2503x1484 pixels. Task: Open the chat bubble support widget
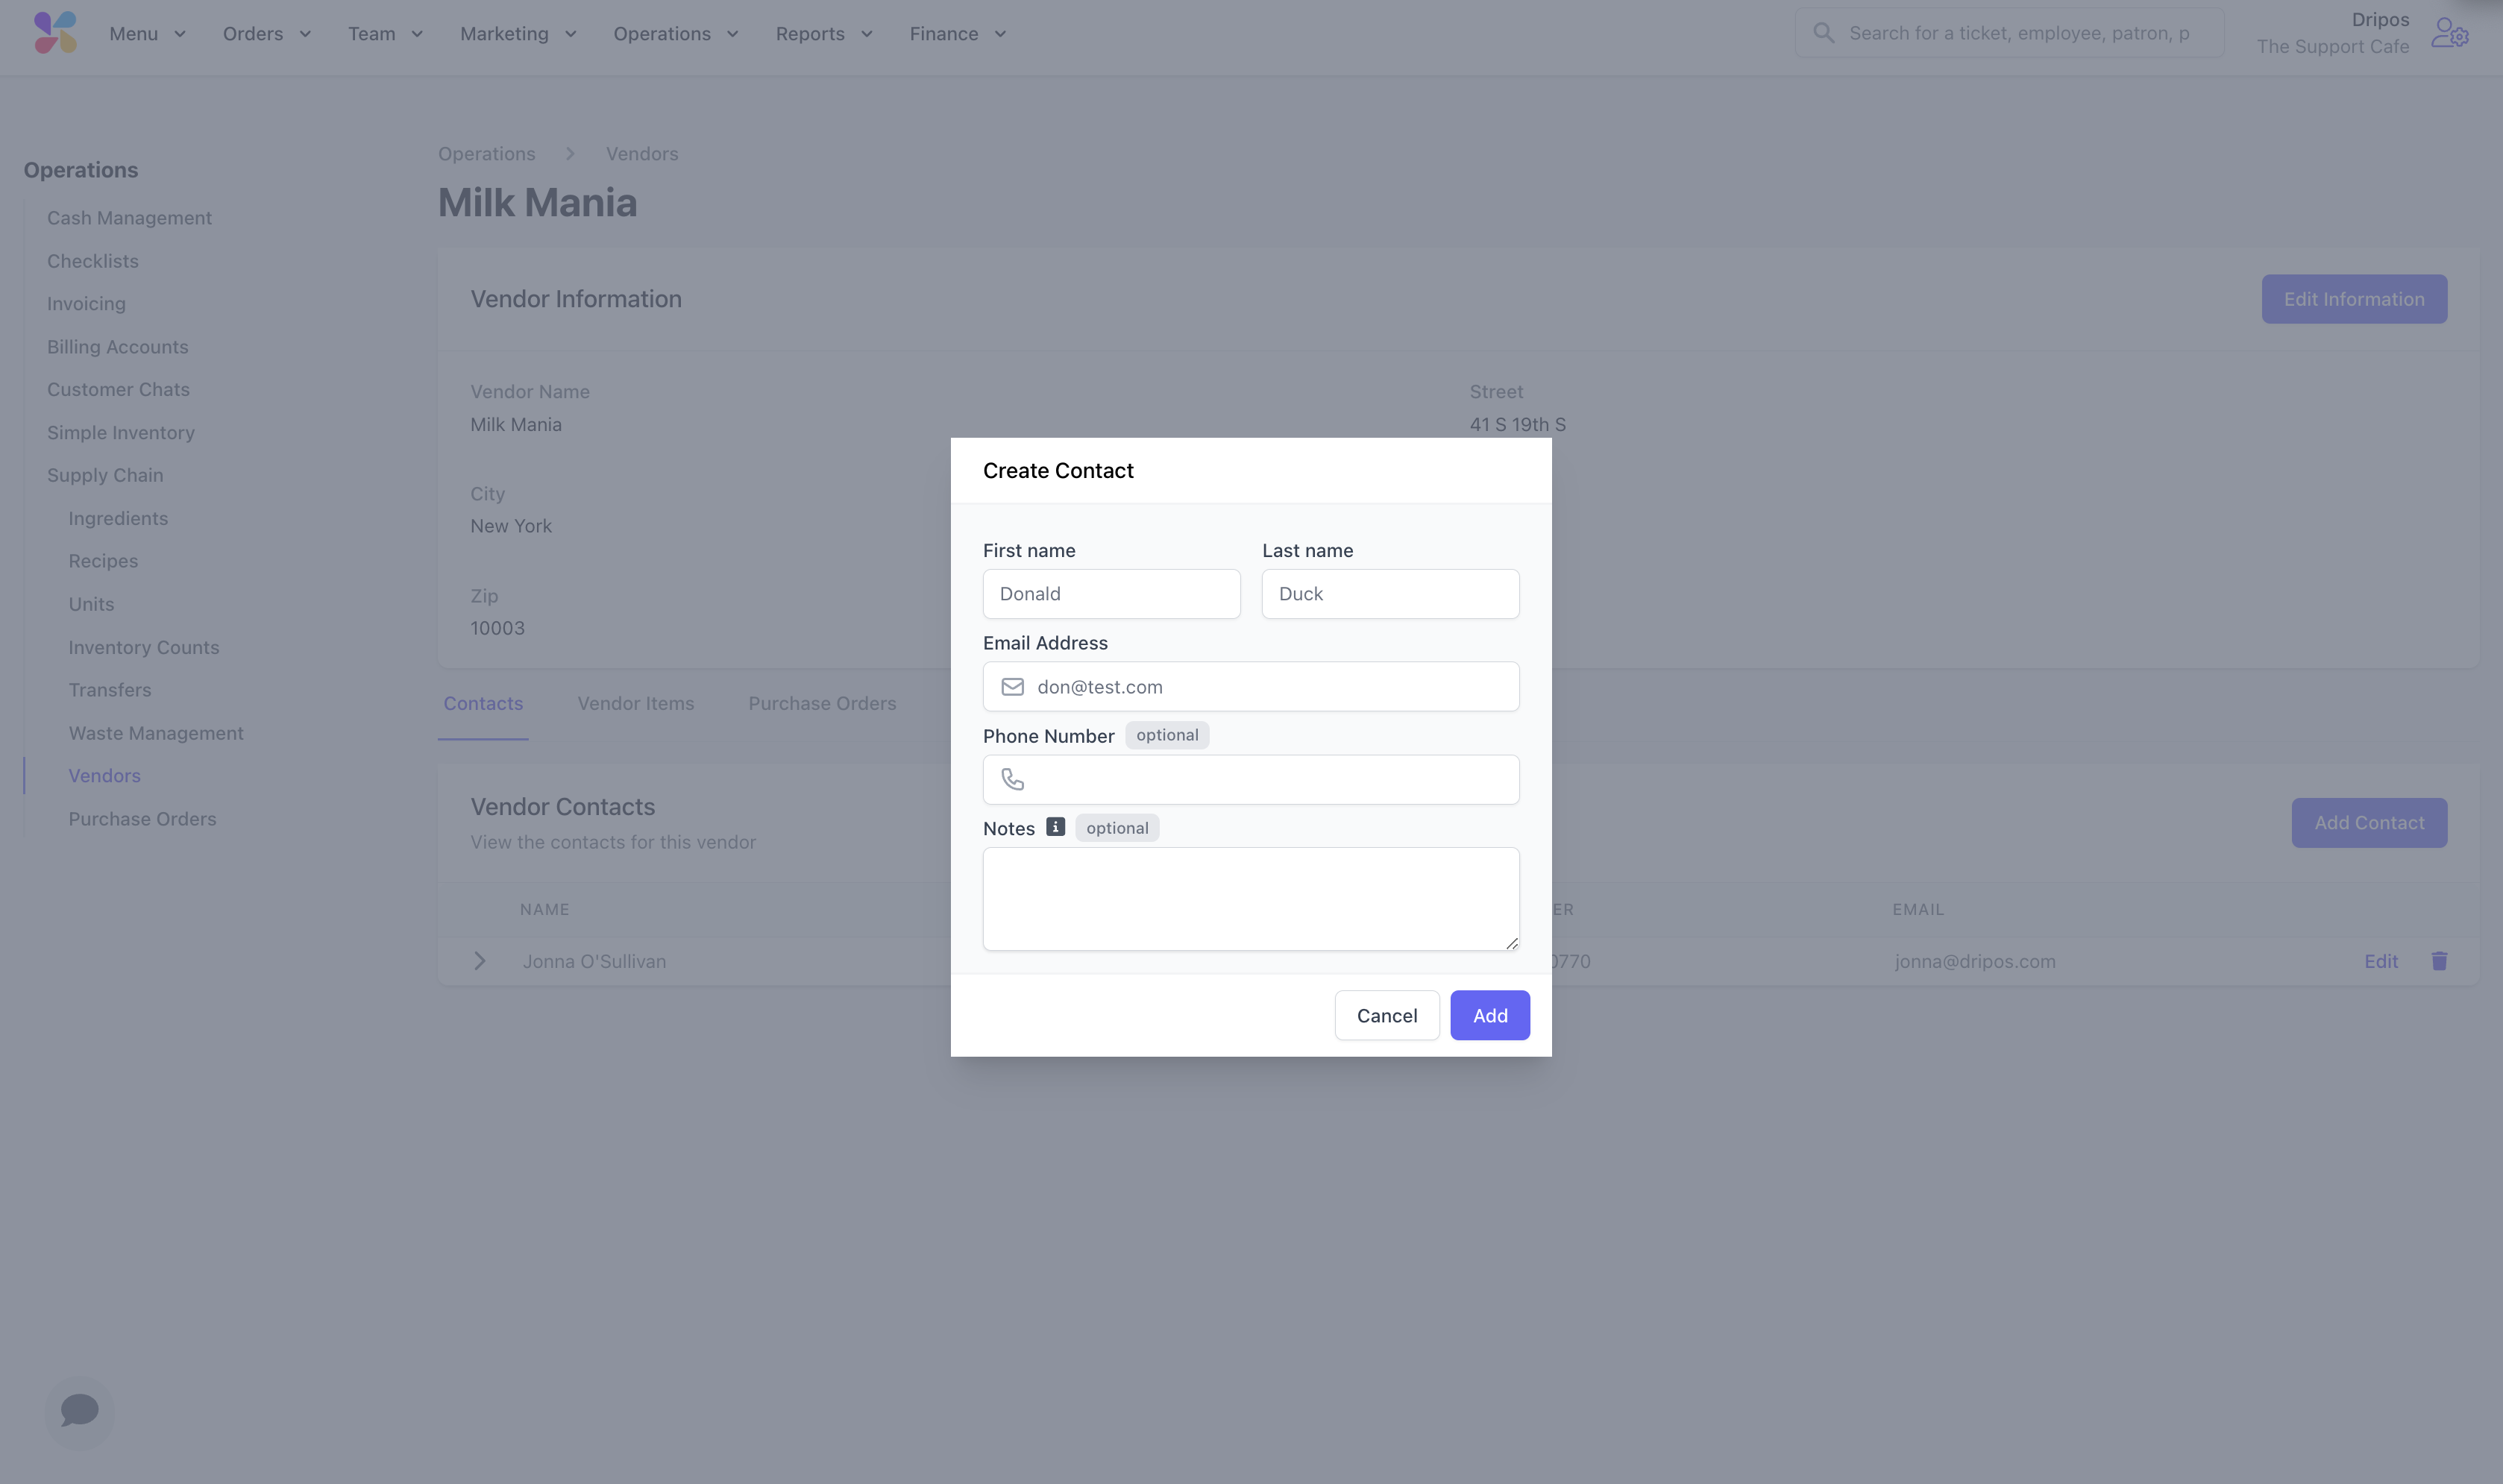point(79,1411)
